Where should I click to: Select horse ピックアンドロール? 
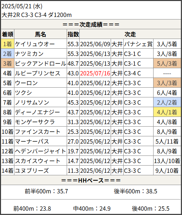pyautogui.click(x=40, y=63)
